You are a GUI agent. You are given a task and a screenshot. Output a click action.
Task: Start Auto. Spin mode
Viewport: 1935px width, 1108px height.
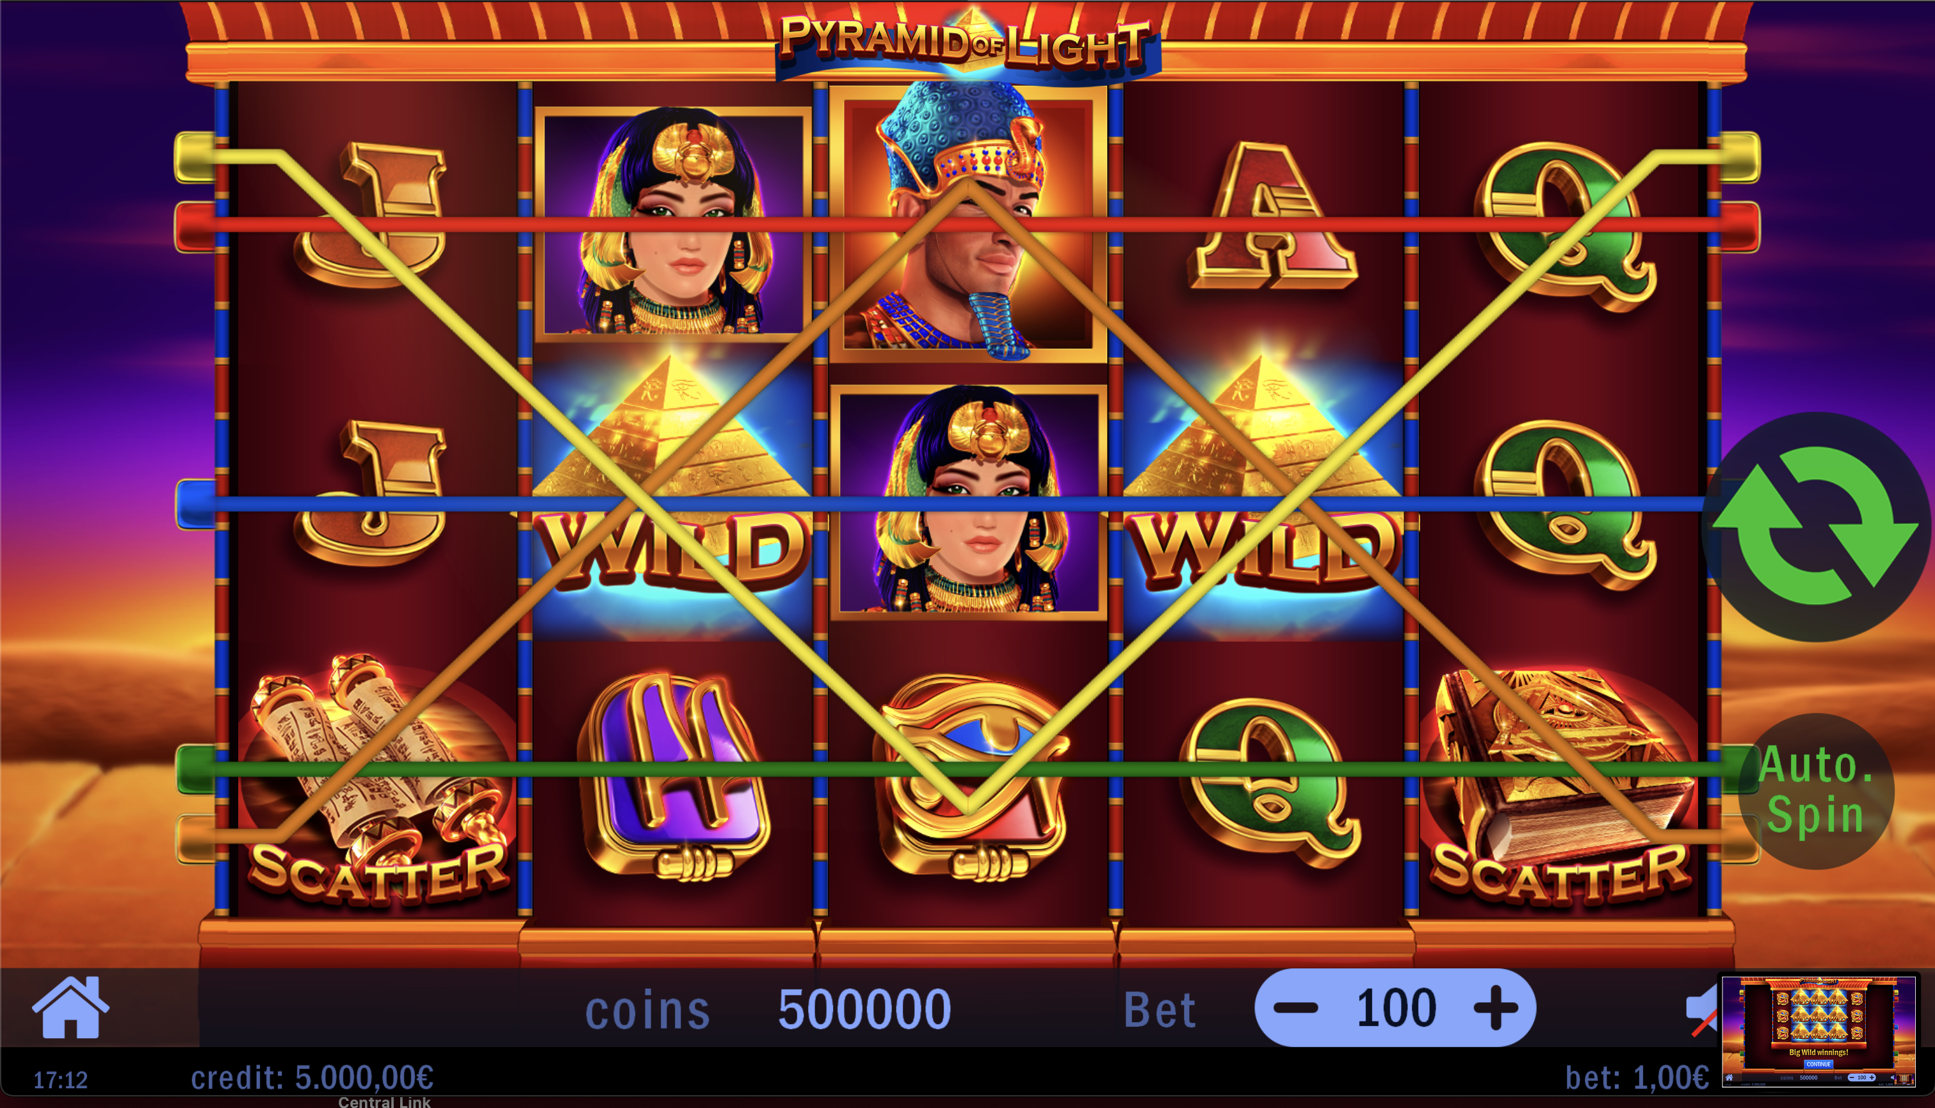pos(1817,791)
